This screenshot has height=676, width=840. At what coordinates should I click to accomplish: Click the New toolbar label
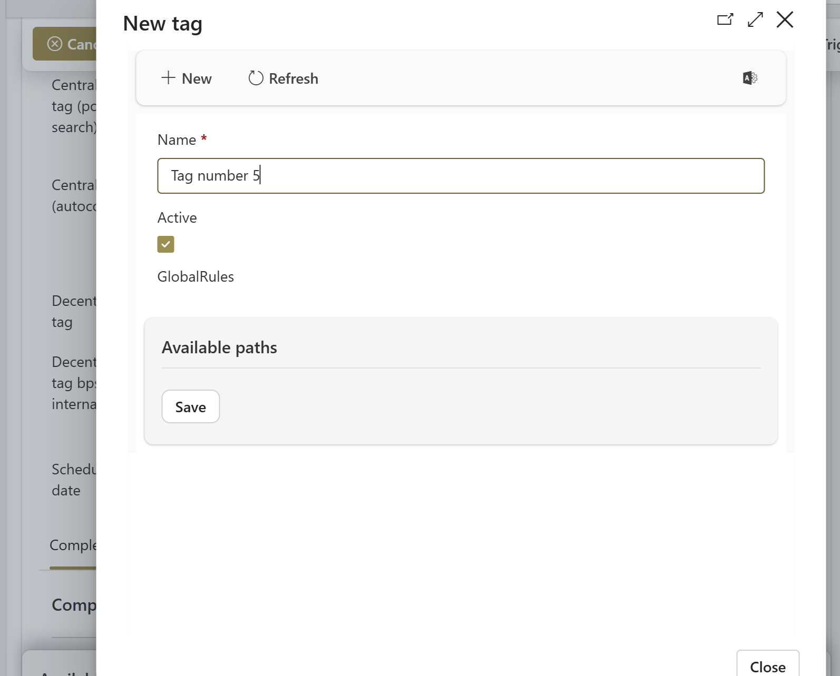pyautogui.click(x=197, y=78)
